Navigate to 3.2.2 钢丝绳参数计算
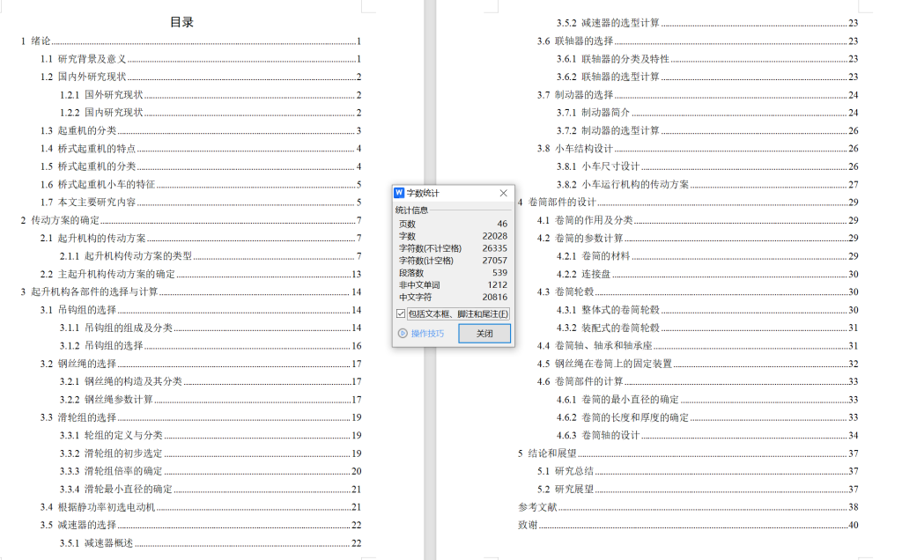Image resolution: width=902 pixels, height=560 pixels. [x=118, y=399]
